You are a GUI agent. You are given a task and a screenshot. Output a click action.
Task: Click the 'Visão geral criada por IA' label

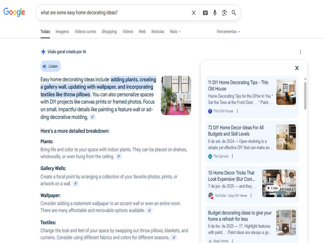[67, 52]
